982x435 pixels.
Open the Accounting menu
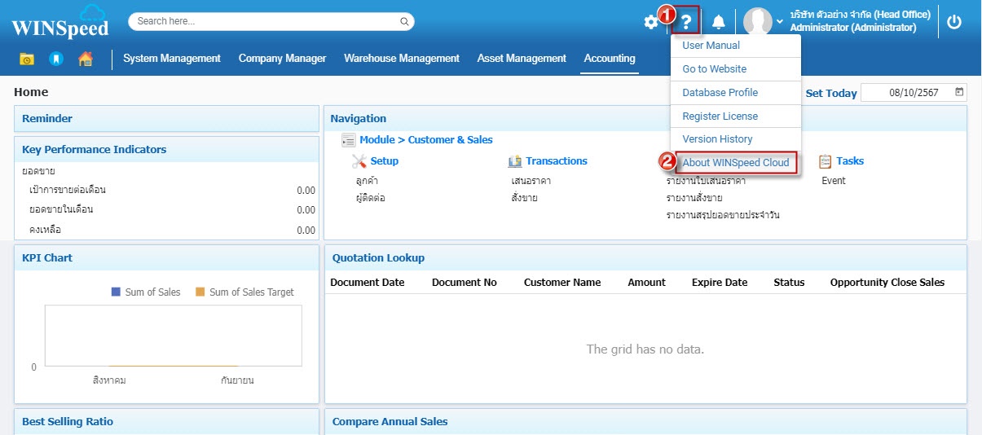click(610, 59)
